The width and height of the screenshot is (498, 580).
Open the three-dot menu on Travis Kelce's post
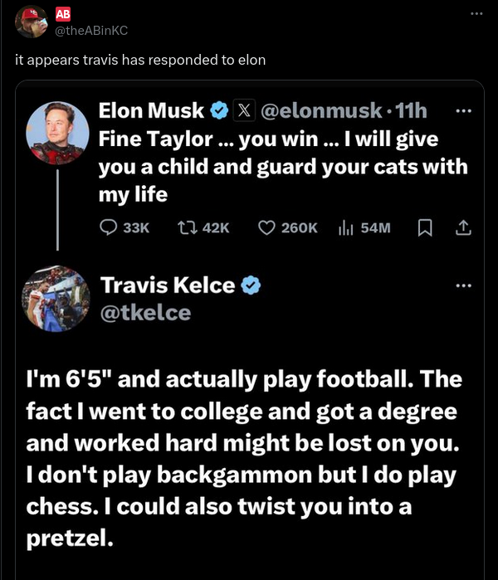pyautogui.click(x=464, y=285)
